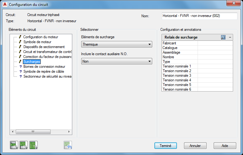
Task: Click the question mark icon beside Bornes de connexion moteur
Action: (20, 67)
